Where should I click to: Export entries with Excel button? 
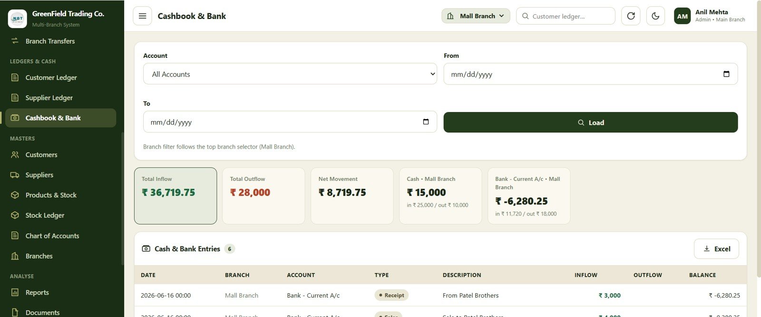pos(716,249)
